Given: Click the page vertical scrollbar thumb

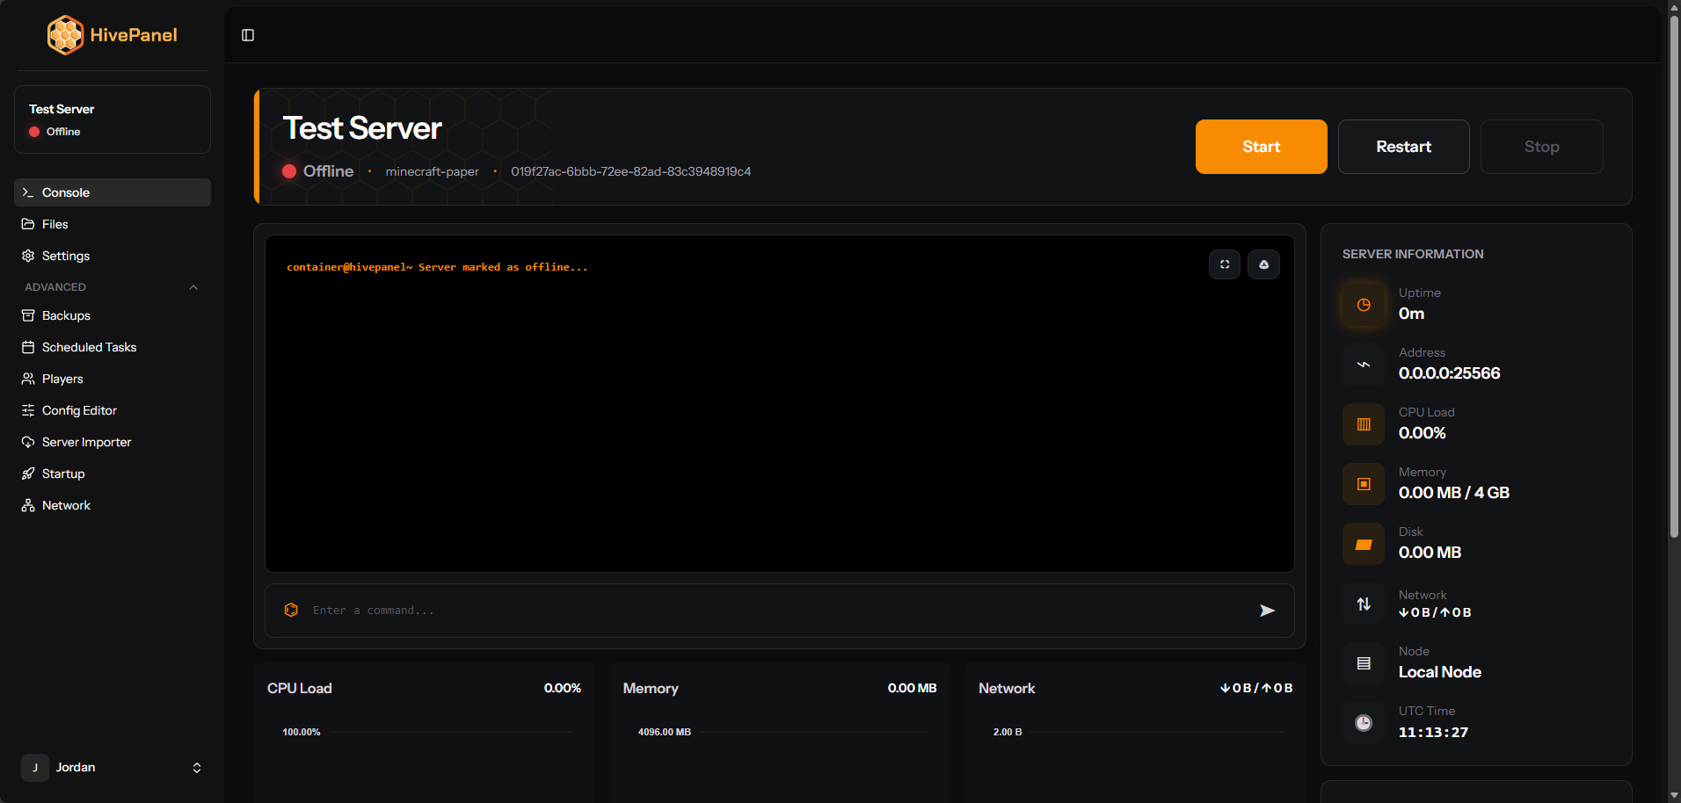Looking at the screenshot, I should (1674, 277).
